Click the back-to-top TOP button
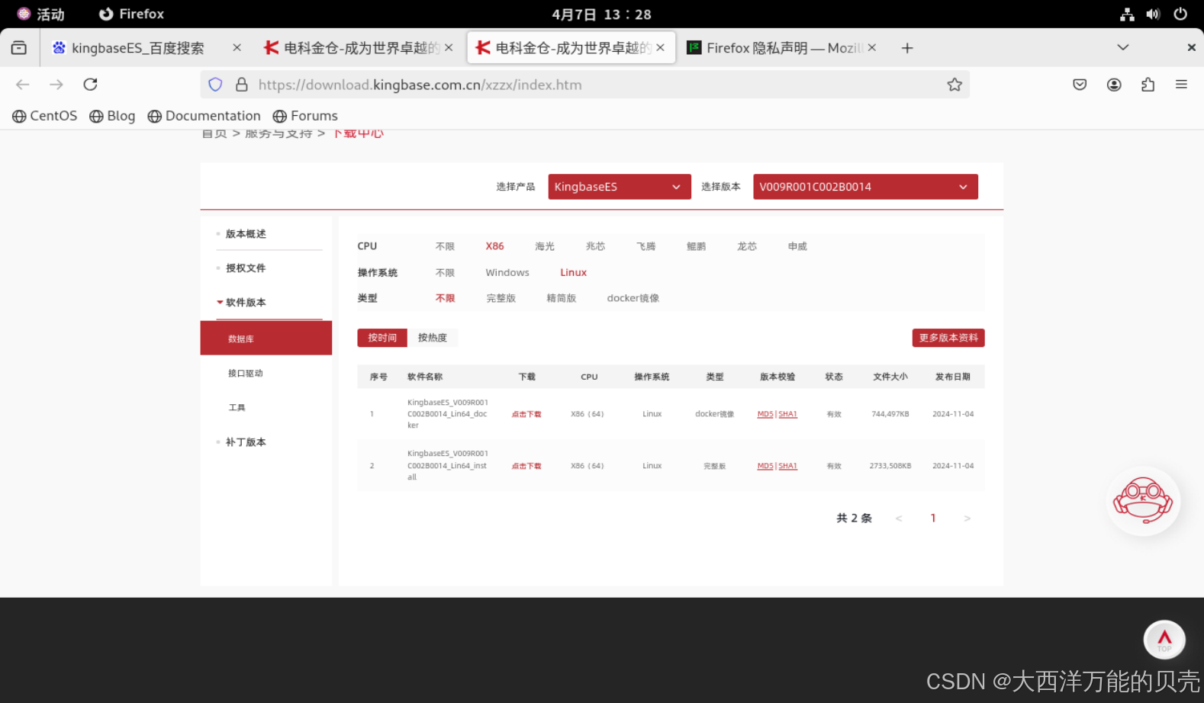Viewport: 1204px width, 703px height. click(1164, 640)
